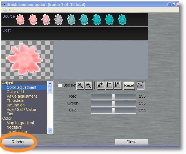
Task: Choose Hue / Sat / Value effect
Action: [21, 109]
